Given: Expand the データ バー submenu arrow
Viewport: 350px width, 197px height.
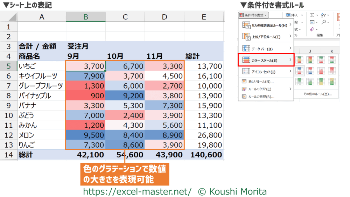Looking at the screenshot, I should (x=290, y=49).
